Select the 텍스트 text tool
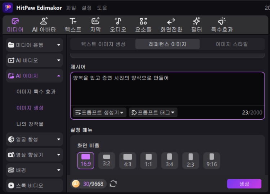The image size is (270, 194). [73, 25]
